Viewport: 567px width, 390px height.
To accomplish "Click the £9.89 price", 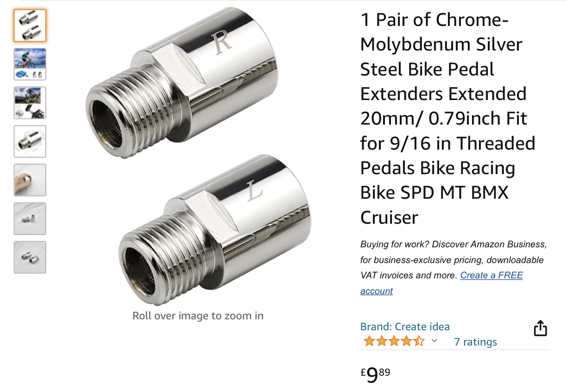I will 373,373.
